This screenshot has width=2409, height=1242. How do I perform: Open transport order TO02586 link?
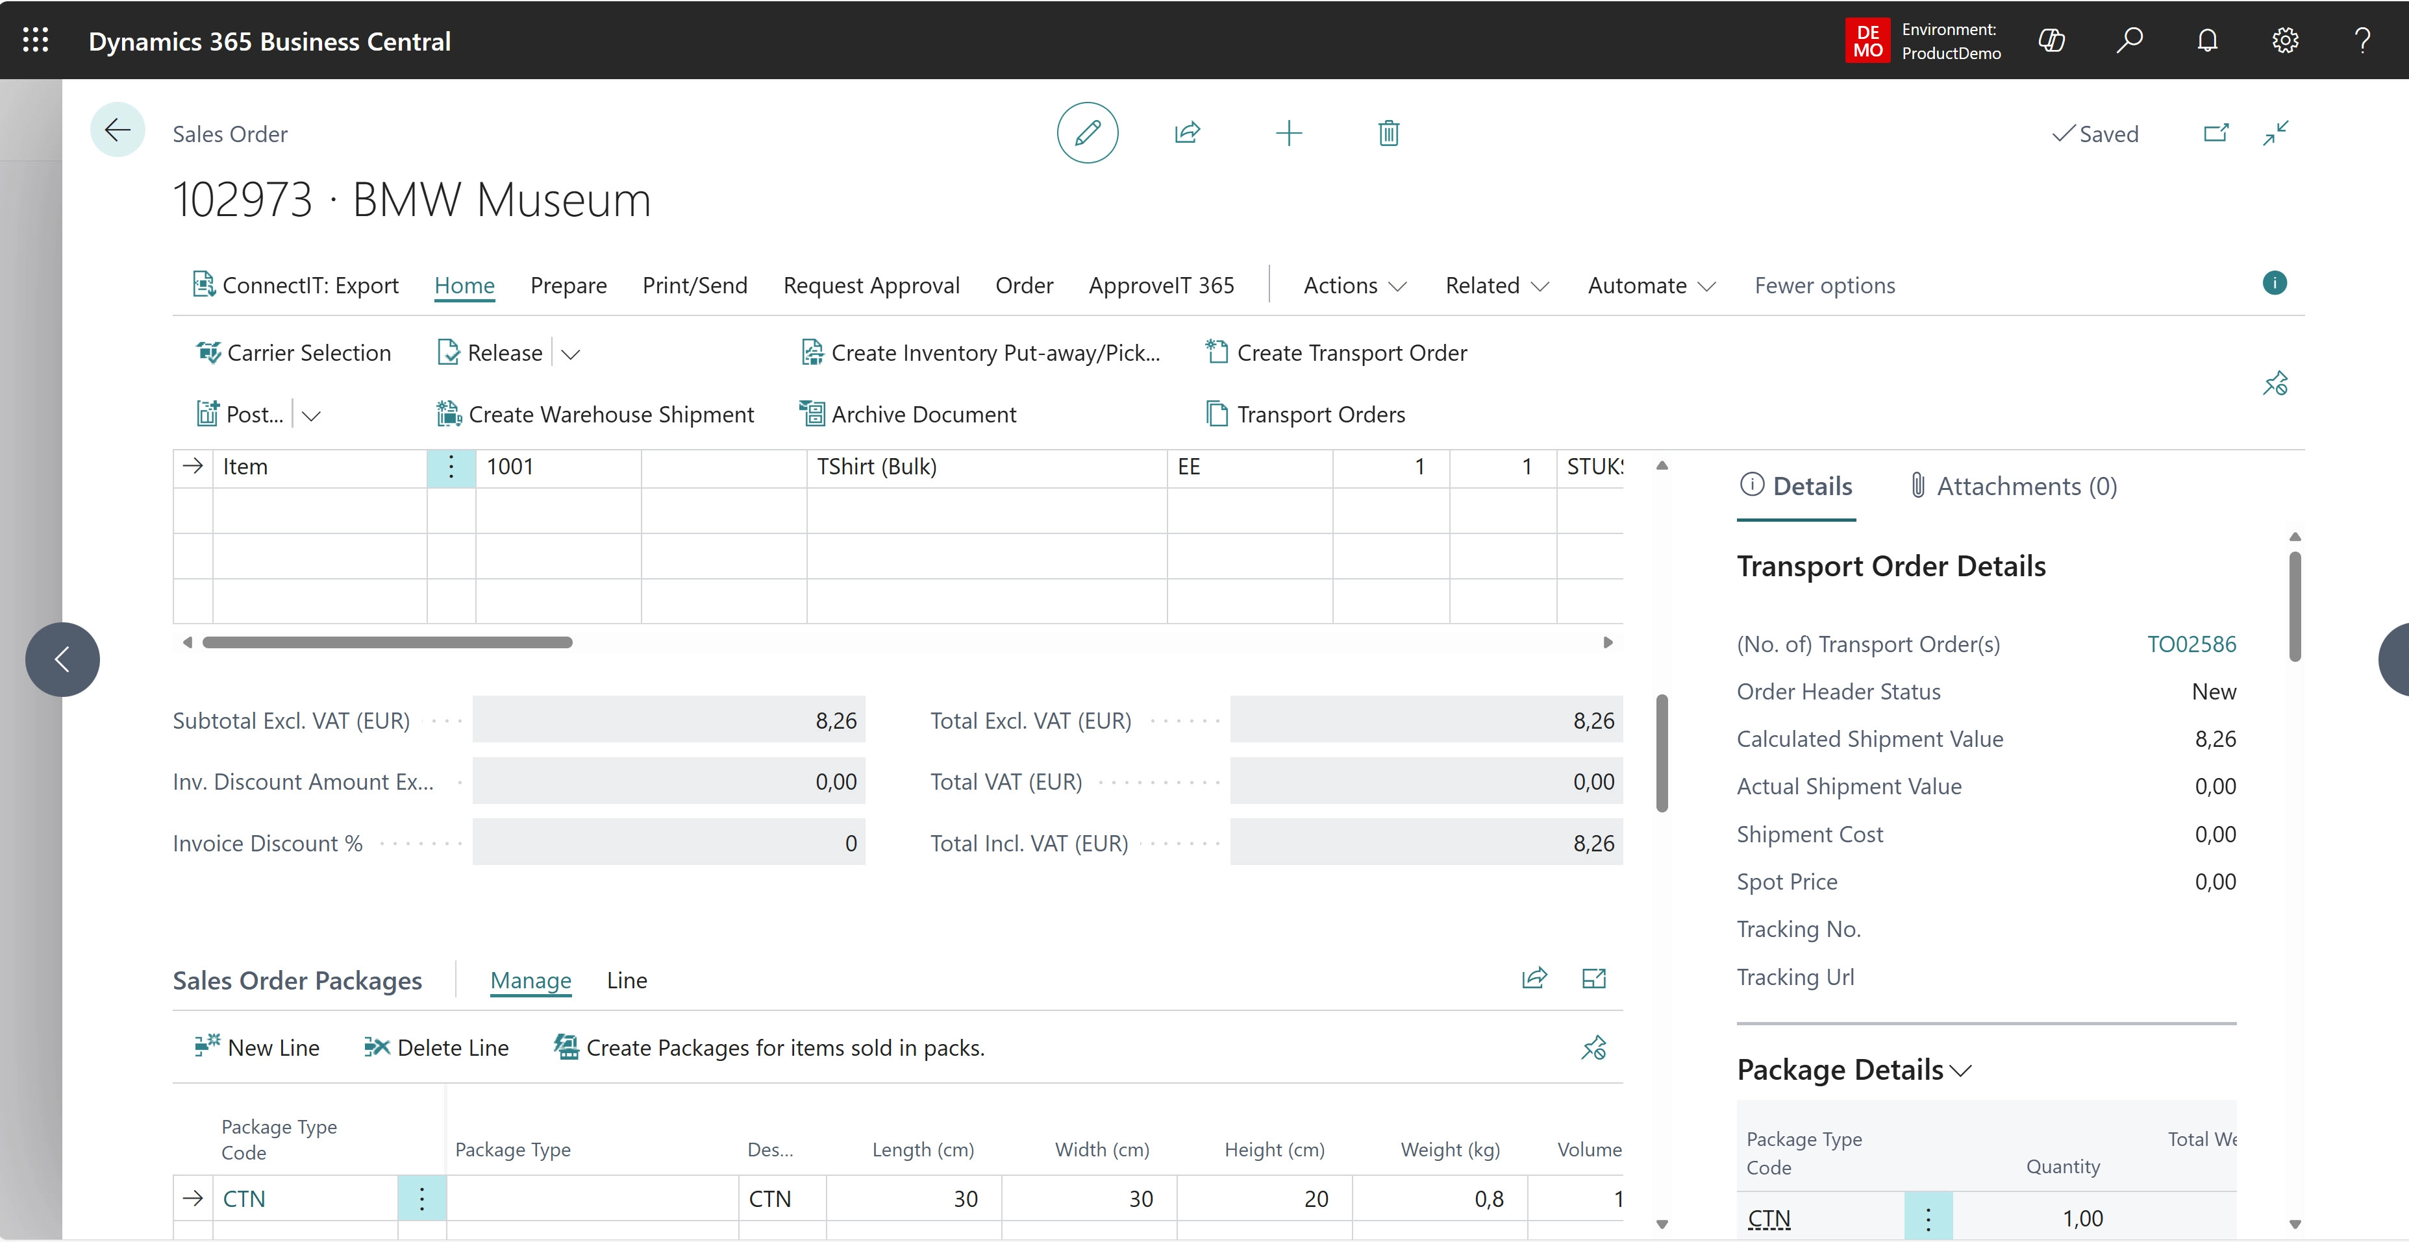[2191, 644]
